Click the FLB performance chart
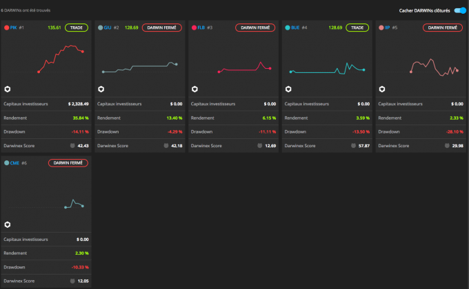This screenshot has height=289, width=469. click(x=245, y=67)
